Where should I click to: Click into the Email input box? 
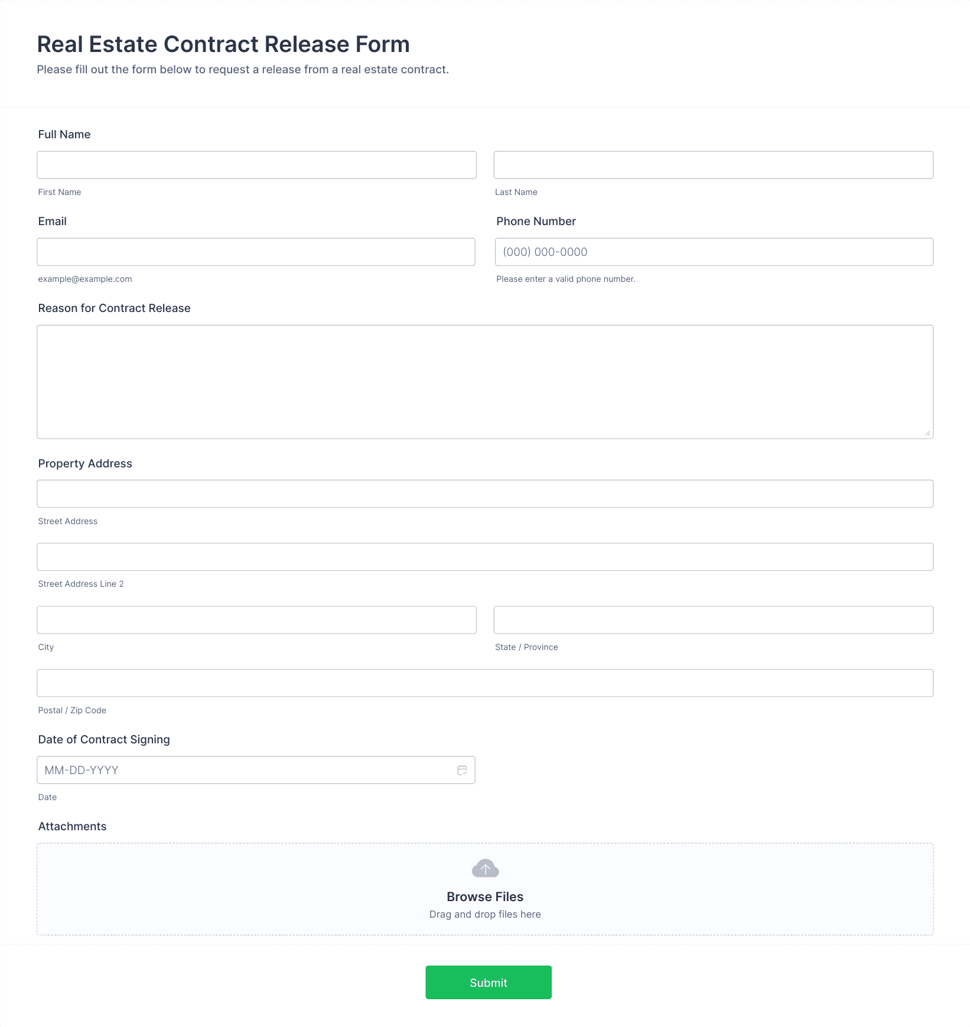pos(256,252)
